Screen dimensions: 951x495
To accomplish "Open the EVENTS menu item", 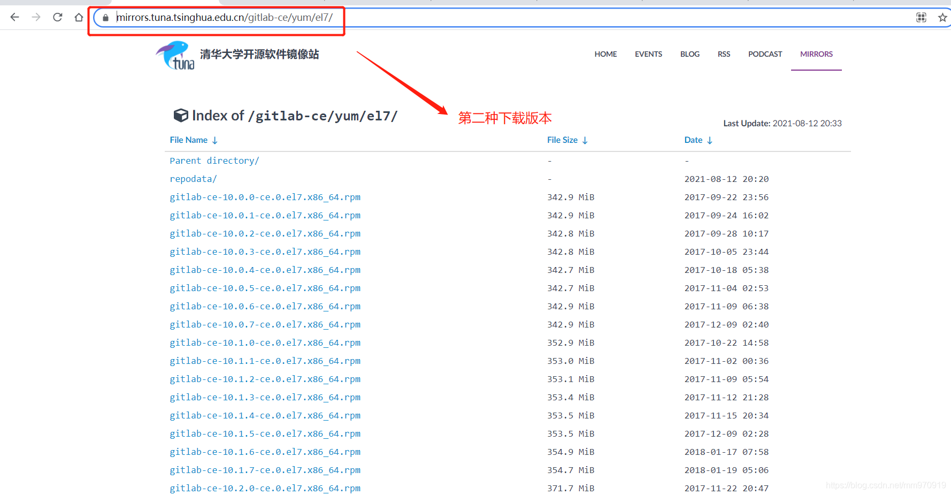I will point(648,54).
